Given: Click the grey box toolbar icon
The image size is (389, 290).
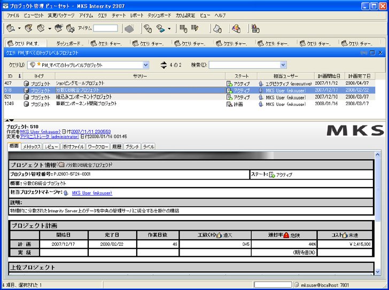Looking at the screenshot, I should 129,29.
